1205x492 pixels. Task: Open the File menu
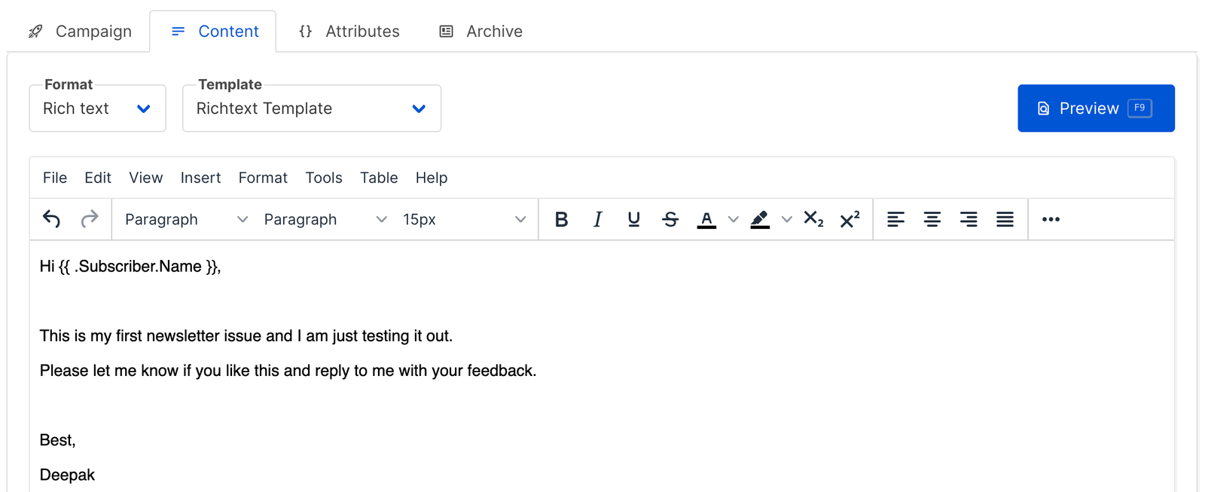pyautogui.click(x=55, y=178)
